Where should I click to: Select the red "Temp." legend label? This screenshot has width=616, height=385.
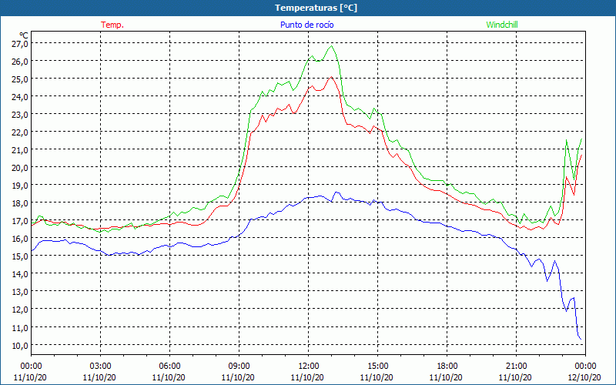coord(112,25)
